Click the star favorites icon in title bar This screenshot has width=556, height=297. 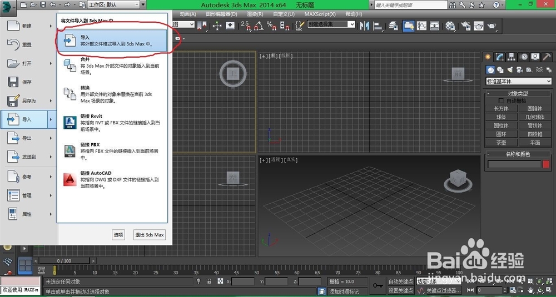[481, 5]
